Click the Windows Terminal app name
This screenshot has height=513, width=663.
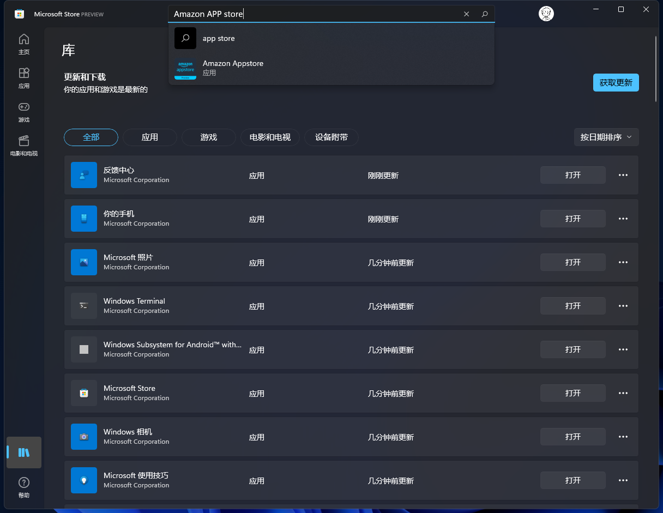tap(134, 301)
